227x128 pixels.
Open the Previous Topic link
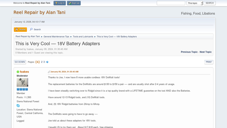point(189,52)
